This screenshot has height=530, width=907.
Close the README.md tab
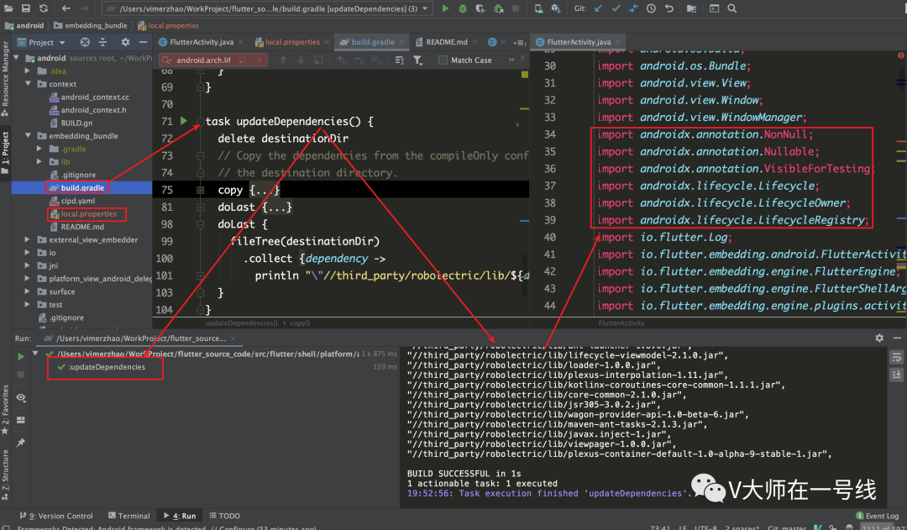[x=474, y=42]
